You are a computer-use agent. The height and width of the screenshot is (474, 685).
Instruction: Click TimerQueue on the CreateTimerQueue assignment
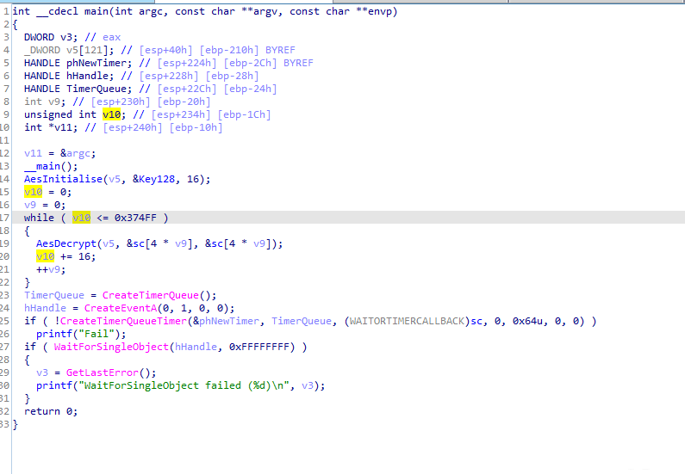(x=54, y=295)
